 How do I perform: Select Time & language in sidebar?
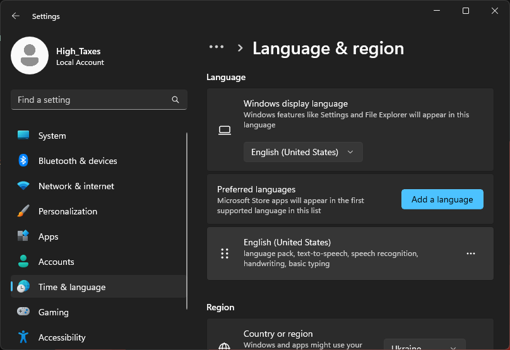click(72, 287)
